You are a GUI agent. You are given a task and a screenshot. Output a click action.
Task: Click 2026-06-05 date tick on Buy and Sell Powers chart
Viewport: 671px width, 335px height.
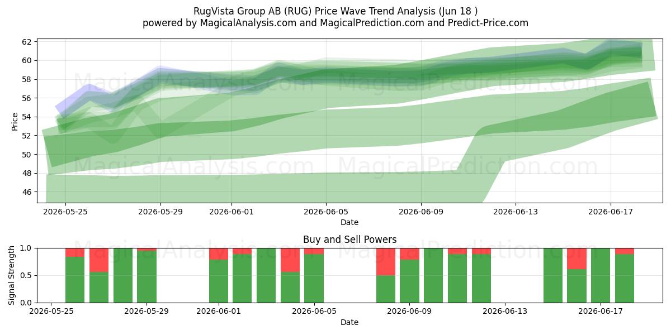pyautogui.click(x=314, y=312)
